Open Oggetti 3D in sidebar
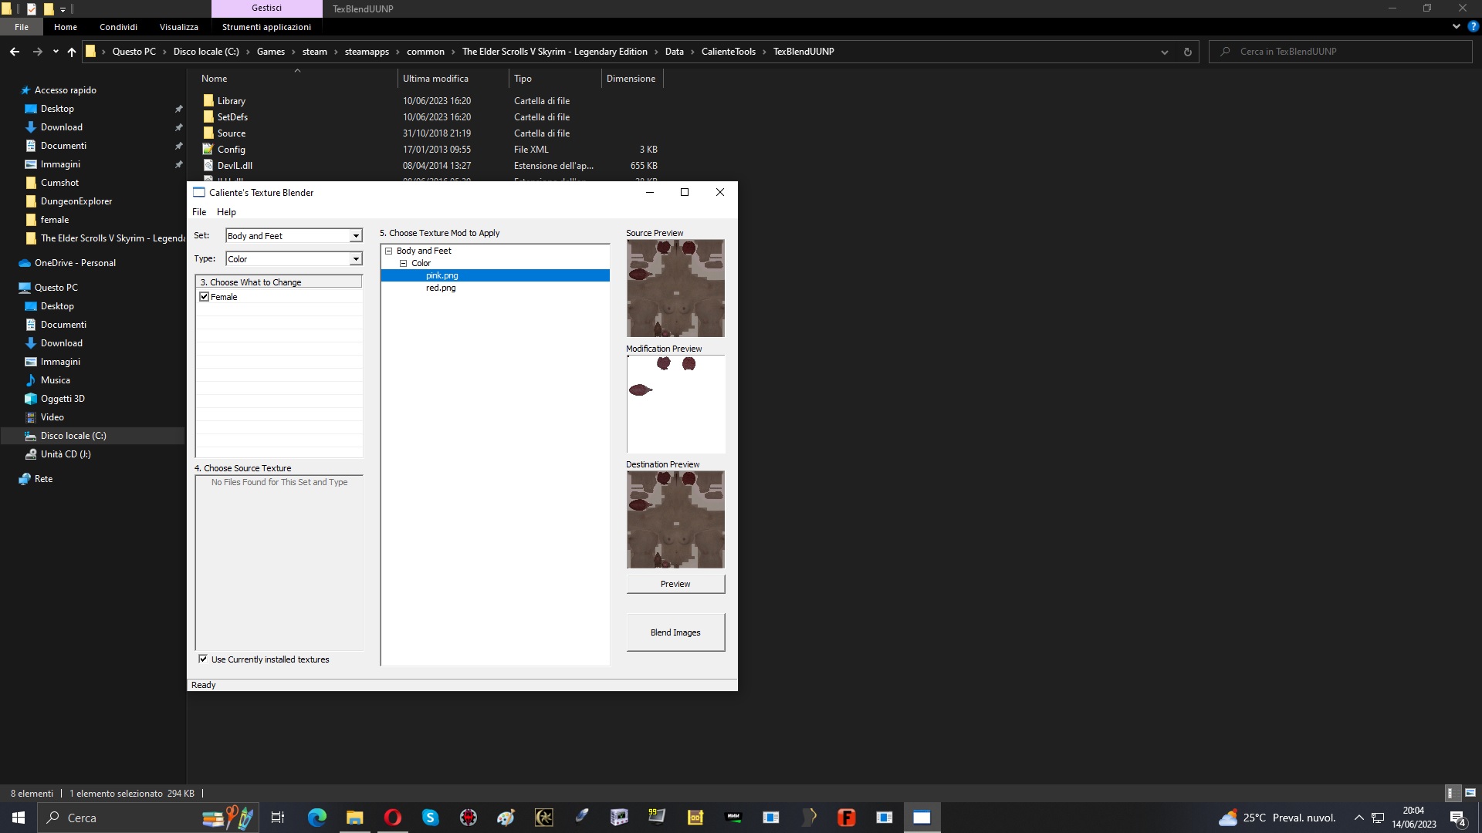Screen dimensions: 1482x833 [63, 399]
